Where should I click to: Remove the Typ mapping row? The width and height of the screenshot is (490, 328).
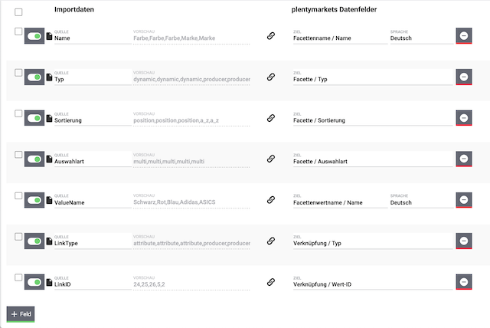pos(463,77)
